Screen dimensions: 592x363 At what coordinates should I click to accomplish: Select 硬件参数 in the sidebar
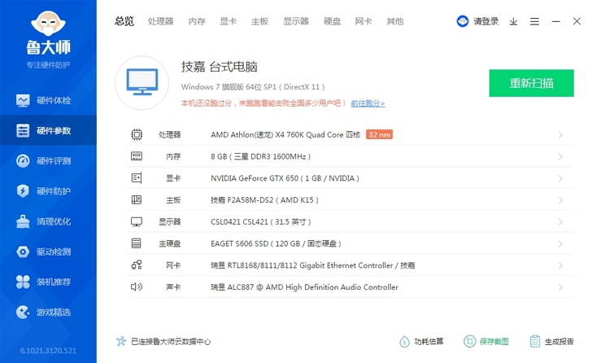click(x=48, y=131)
